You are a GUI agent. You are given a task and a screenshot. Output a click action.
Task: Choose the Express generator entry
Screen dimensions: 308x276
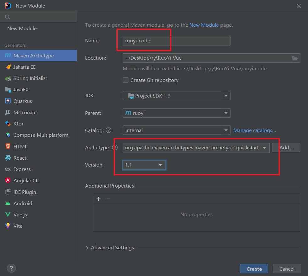click(x=38, y=169)
